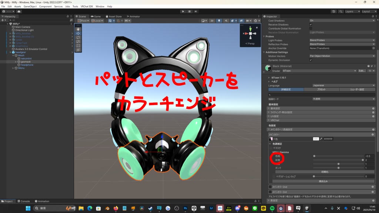Screen dimensions: 379x213
Task: Enable Contribute Global Illumination
Action: coord(311,28)
